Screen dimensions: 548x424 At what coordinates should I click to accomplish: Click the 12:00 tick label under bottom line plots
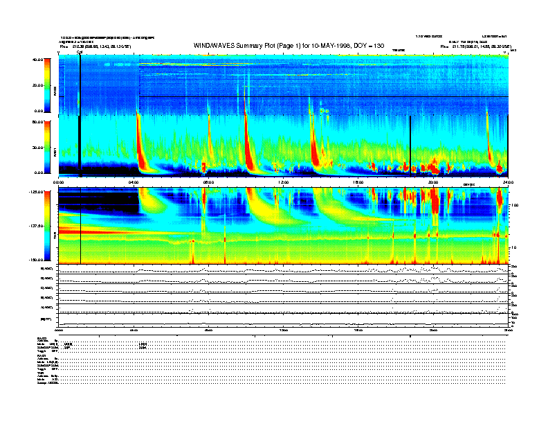click(x=283, y=330)
